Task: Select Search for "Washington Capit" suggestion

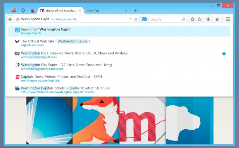Action: coord(119,31)
